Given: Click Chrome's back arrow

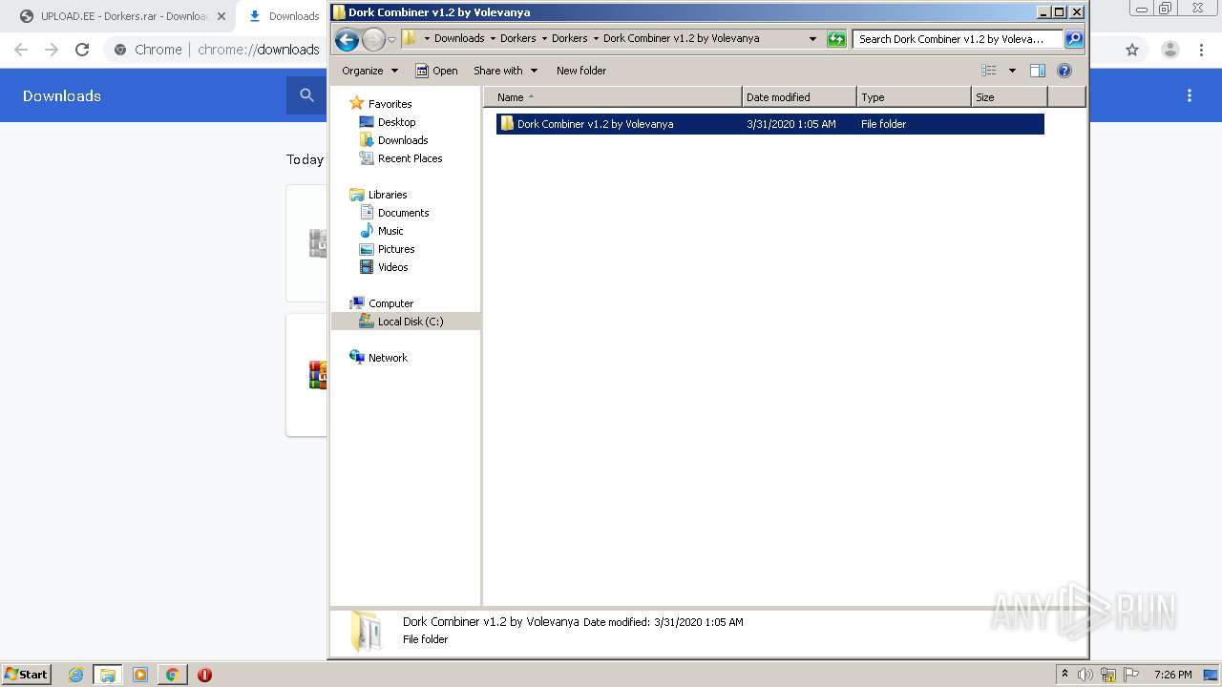Looking at the screenshot, I should point(21,50).
